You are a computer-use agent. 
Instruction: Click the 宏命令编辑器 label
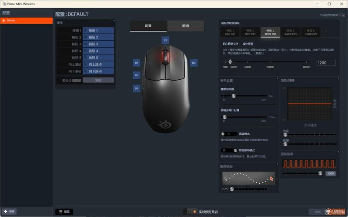(x=71, y=81)
